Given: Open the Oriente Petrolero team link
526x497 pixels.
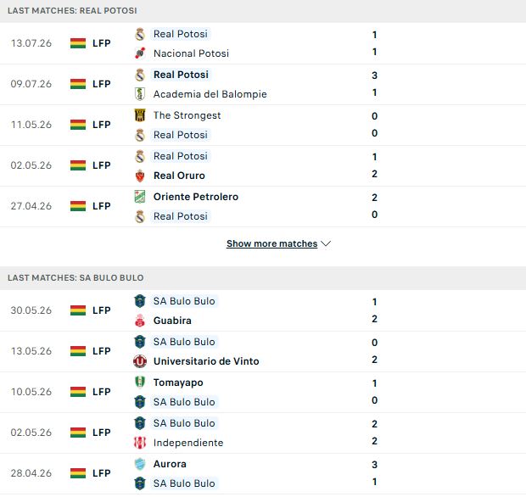Looking at the screenshot, I should [196, 197].
